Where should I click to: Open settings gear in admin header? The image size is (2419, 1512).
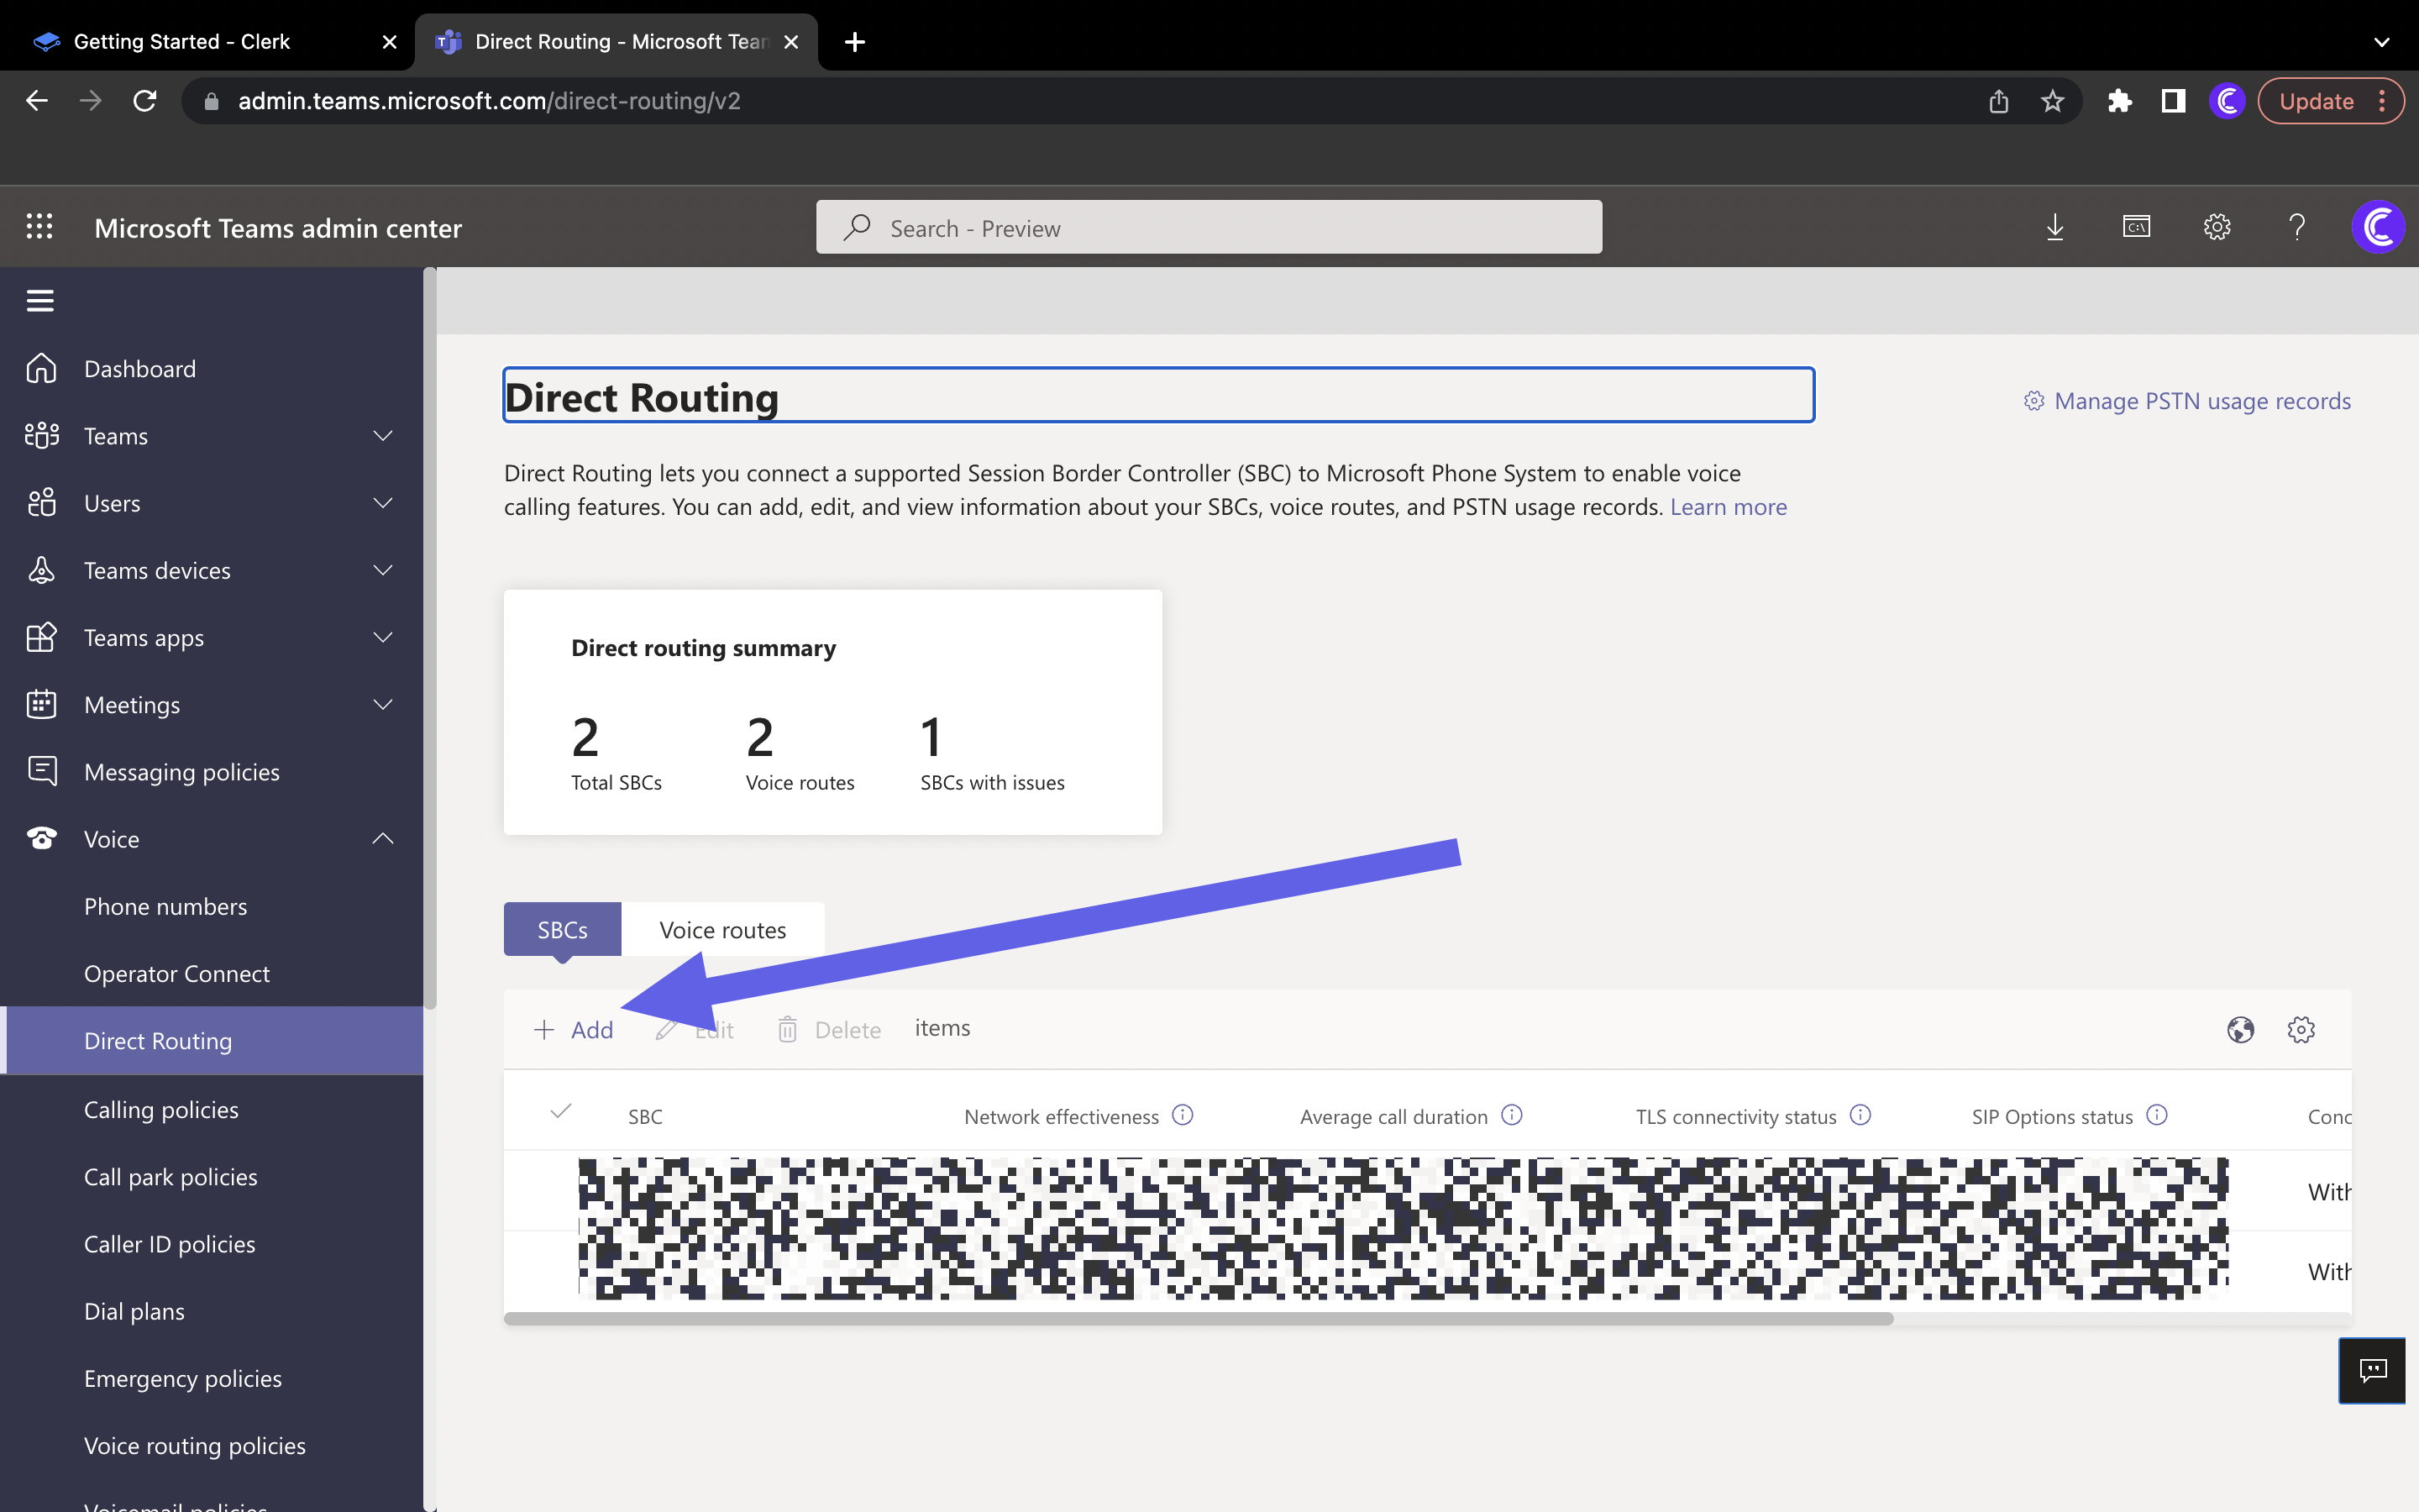tap(2217, 227)
